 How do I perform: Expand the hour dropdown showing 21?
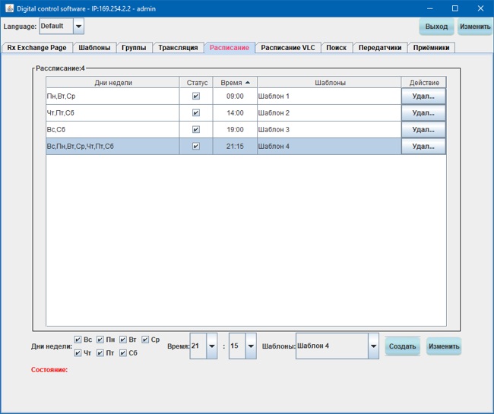click(211, 346)
